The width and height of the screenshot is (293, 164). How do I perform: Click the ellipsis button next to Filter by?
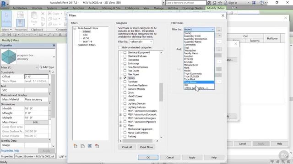click(219, 30)
